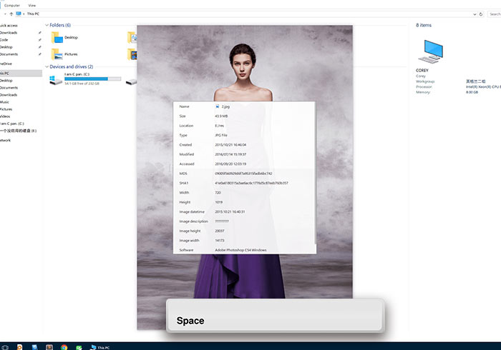The height and width of the screenshot is (350, 501).
Task: Select the Adobe Photoshop CS4 Windows software value
Action: click(x=240, y=250)
